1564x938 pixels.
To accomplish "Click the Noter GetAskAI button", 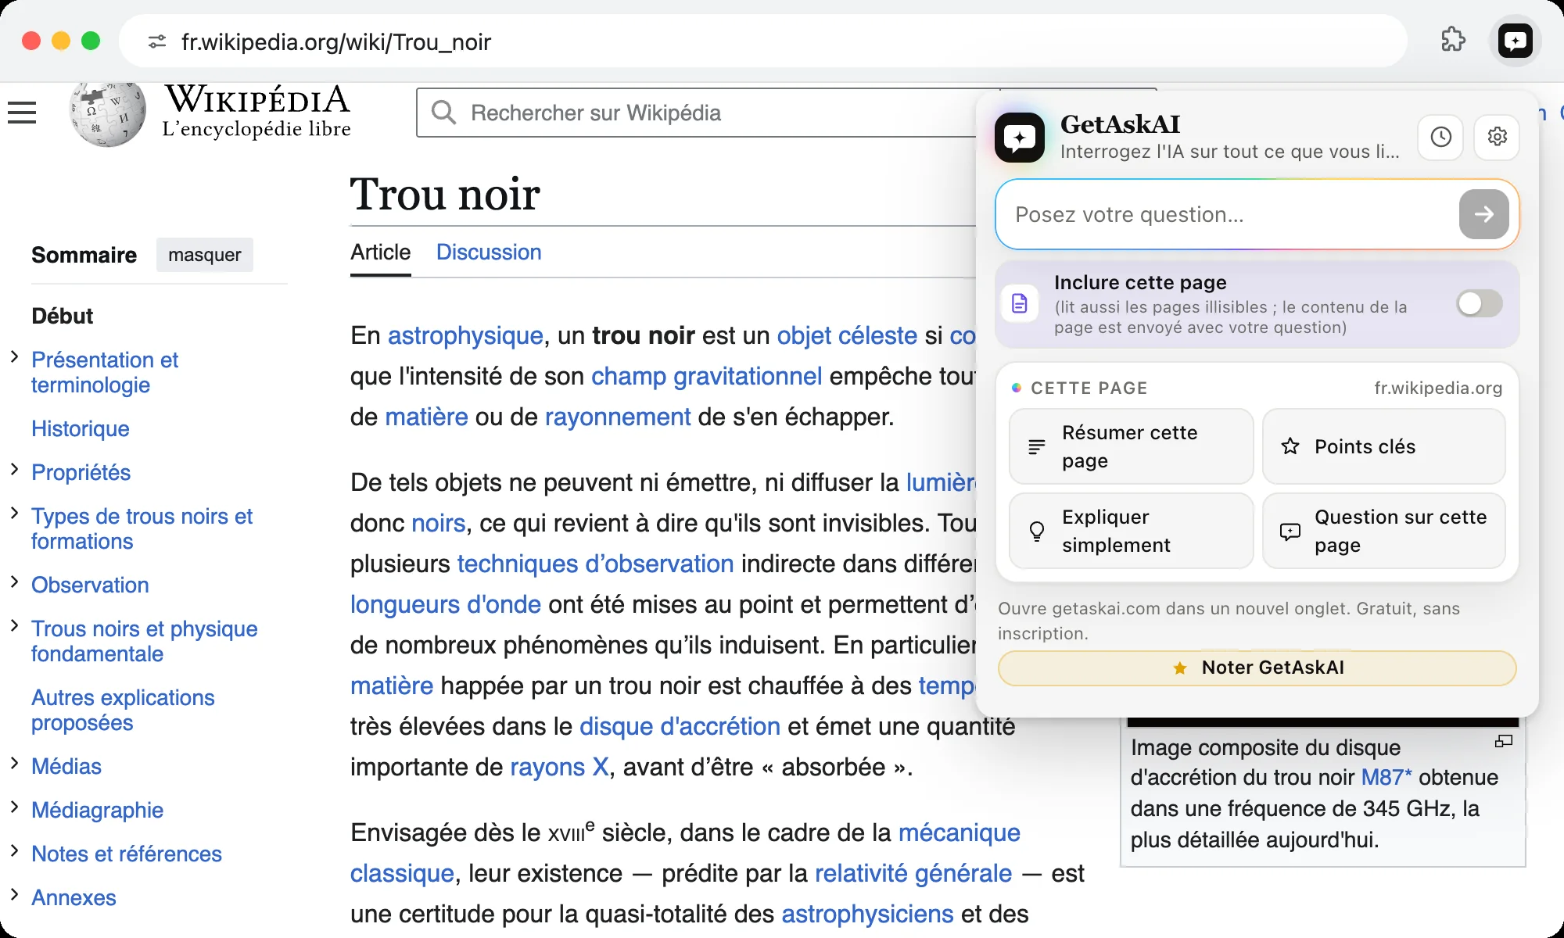I will tap(1257, 668).
